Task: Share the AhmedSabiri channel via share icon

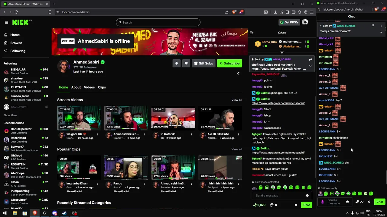Action: (238, 73)
